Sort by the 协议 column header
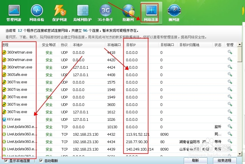245x164 pixels. pyautogui.click(x=64, y=45)
